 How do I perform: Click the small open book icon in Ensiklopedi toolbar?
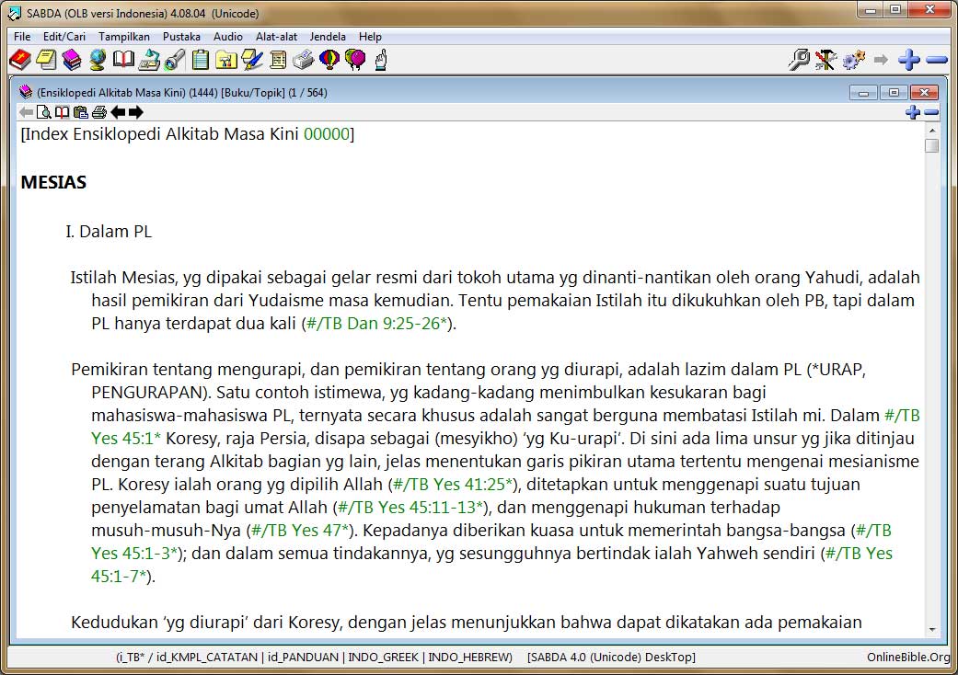pos(63,112)
